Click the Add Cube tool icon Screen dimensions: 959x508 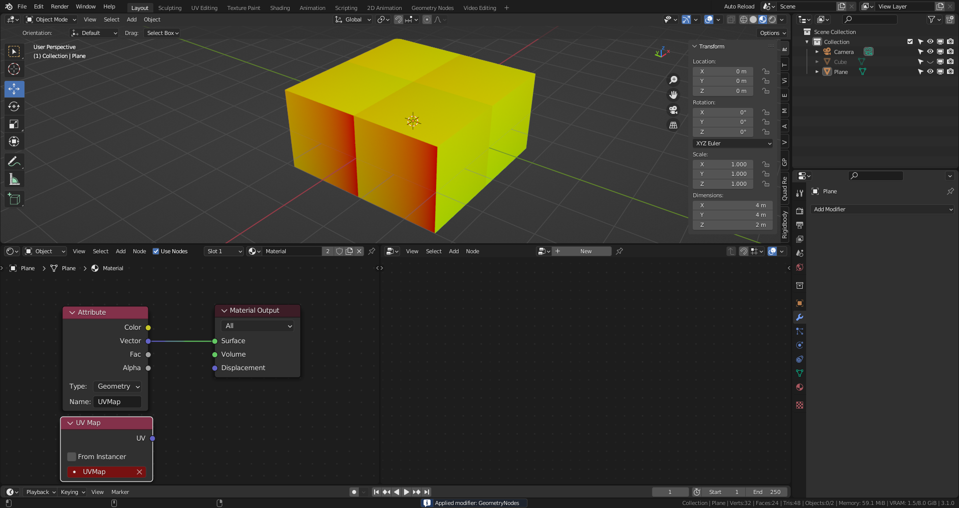(14, 199)
